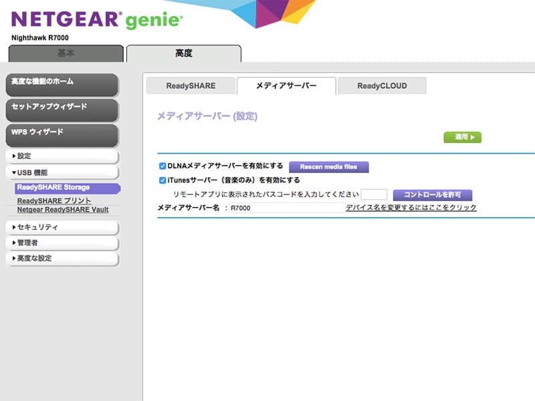Open the ReadyCLOUD tab
Screen dimensions: 535x401
[x=382, y=86]
